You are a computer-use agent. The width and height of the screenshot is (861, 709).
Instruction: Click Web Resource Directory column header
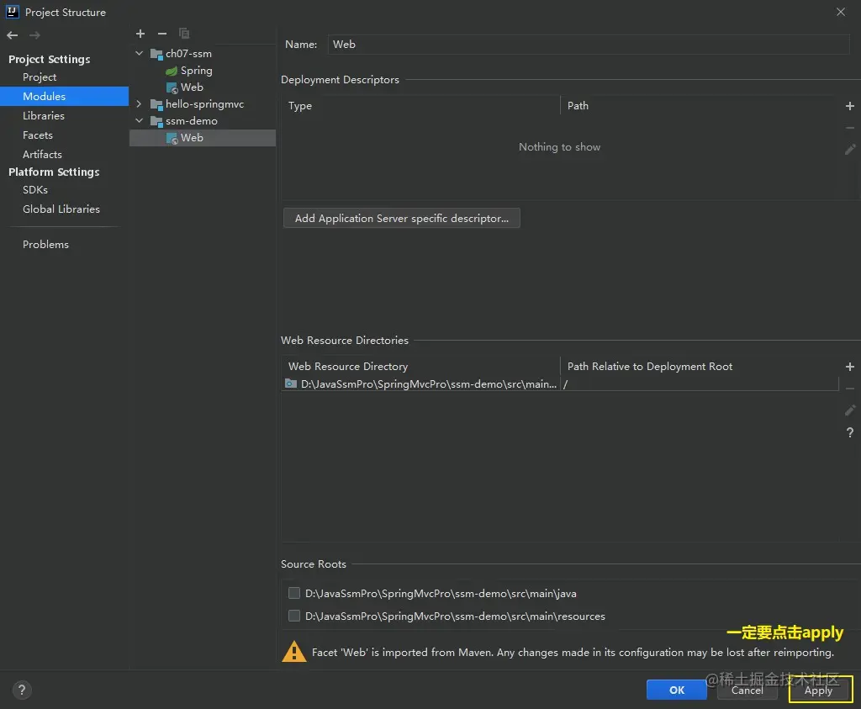(x=348, y=367)
